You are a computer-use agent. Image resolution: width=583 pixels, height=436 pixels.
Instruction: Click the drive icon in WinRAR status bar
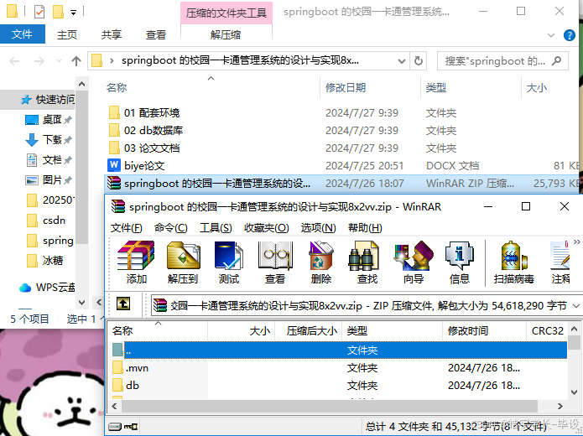(x=115, y=426)
